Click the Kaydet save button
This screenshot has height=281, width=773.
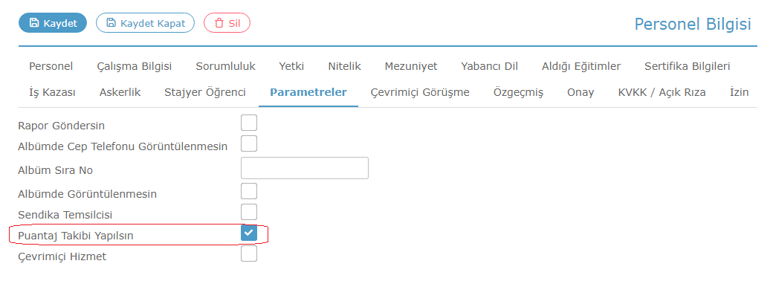53,23
